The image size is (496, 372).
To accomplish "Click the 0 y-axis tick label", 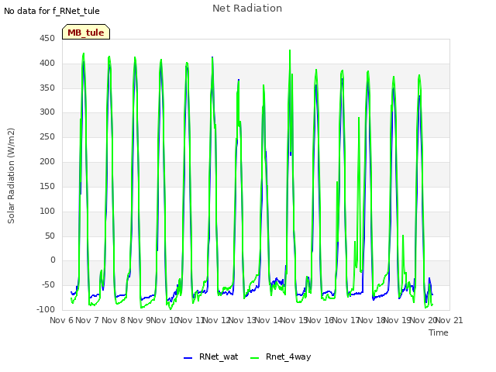I will pos(53,260).
